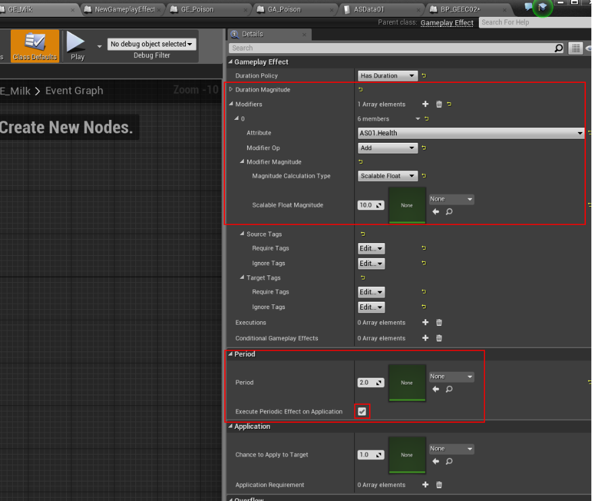Reset Modifiers array to default

tap(449, 104)
